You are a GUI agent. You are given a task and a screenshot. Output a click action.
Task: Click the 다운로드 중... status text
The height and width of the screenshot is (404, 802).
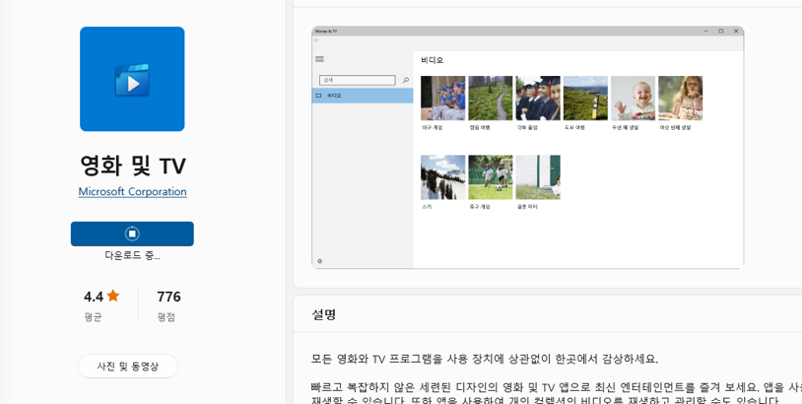[132, 255]
